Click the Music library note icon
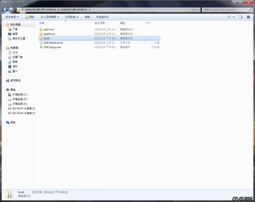The width and height of the screenshot is (255, 202). tap(10, 62)
